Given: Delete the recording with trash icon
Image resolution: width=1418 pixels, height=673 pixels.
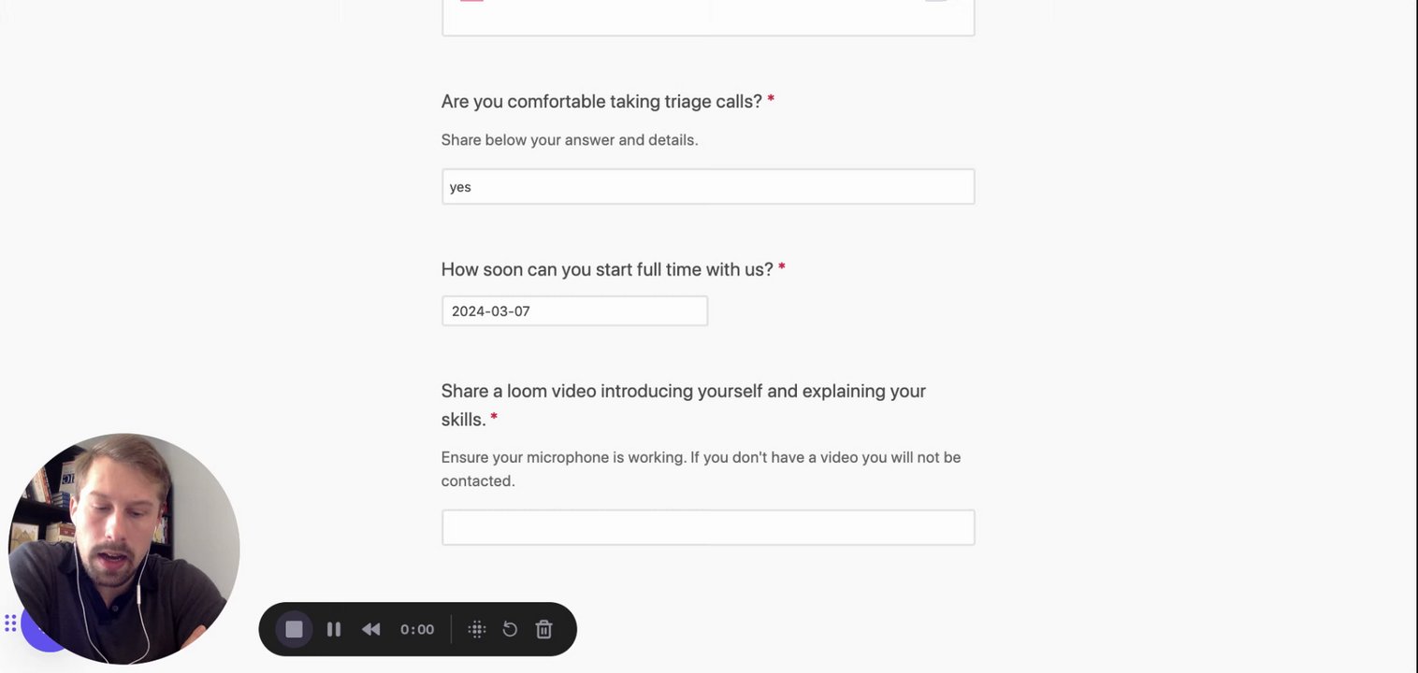Looking at the screenshot, I should (x=544, y=629).
